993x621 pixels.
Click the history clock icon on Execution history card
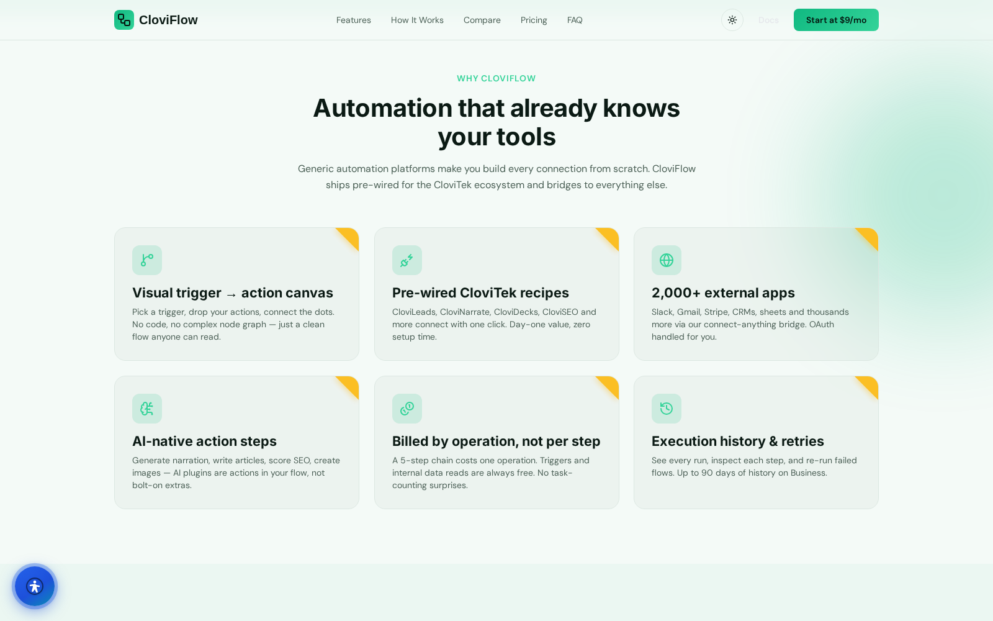(x=667, y=409)
